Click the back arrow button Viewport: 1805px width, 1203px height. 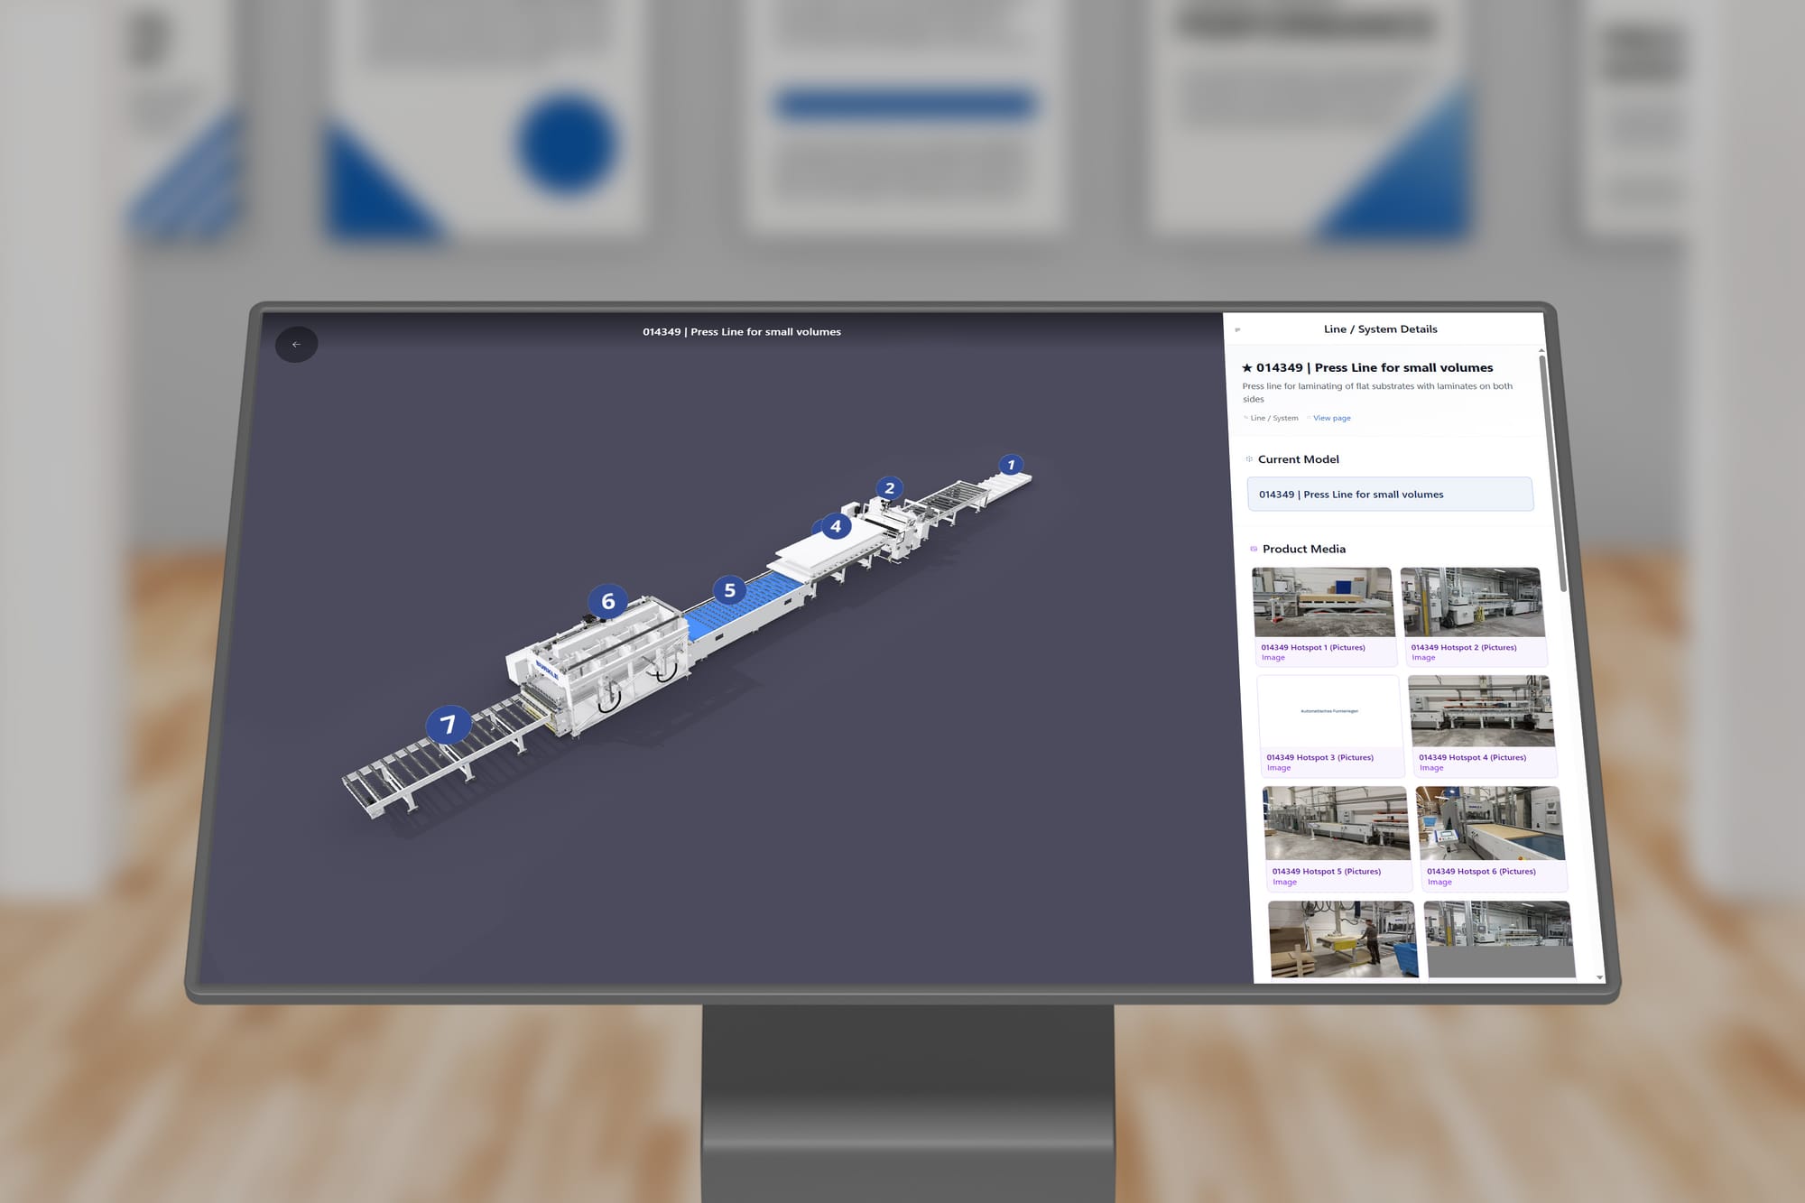(x=296, y=345)
